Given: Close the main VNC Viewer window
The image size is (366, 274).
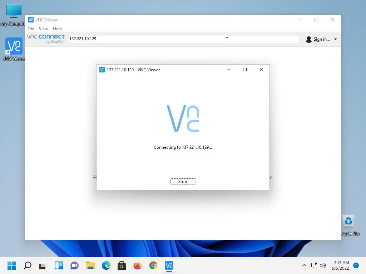Looking at the screenshot, I should click(x=333, y=20).
